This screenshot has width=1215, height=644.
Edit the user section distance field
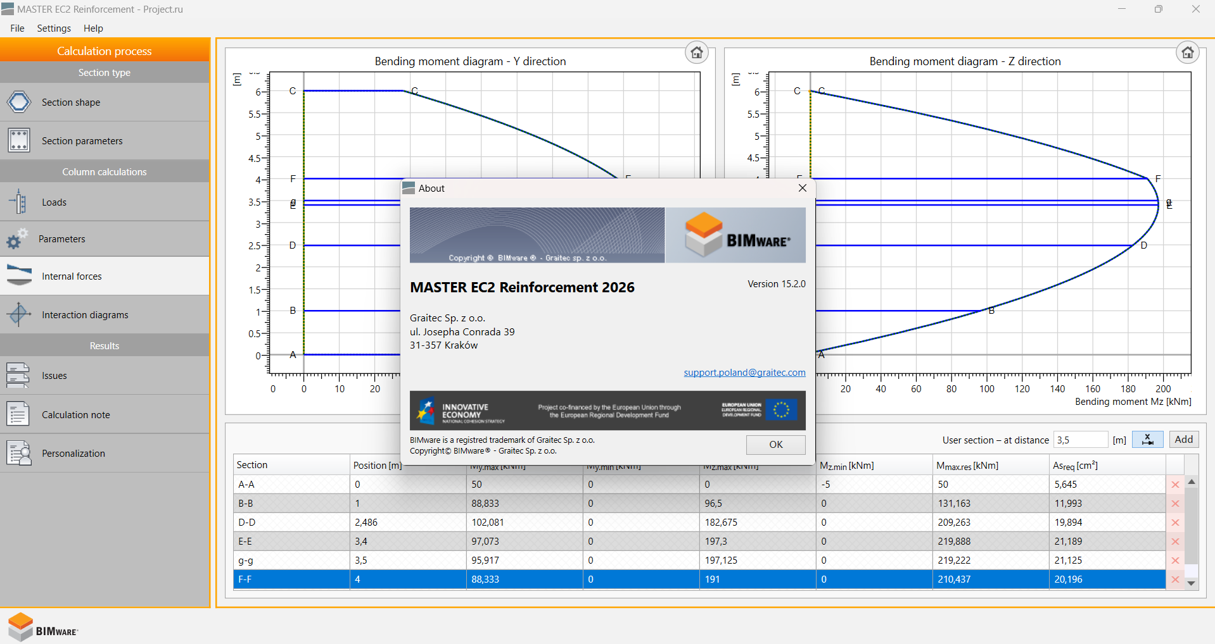click(x=1079, y=439)
